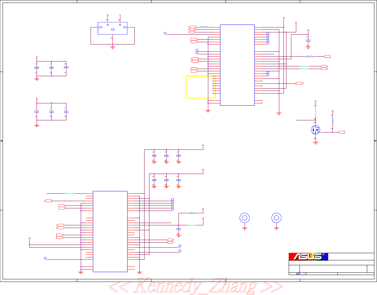The height and width of the screenshot is (295, 377).
Task: Select the blue vertical resistor beside the MOSFET
Action: [x=333, y=121]
